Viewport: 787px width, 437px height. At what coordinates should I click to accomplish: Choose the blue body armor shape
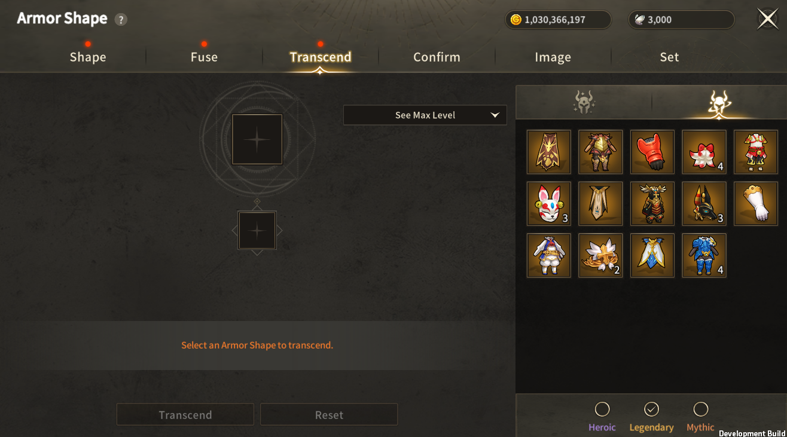704,255
